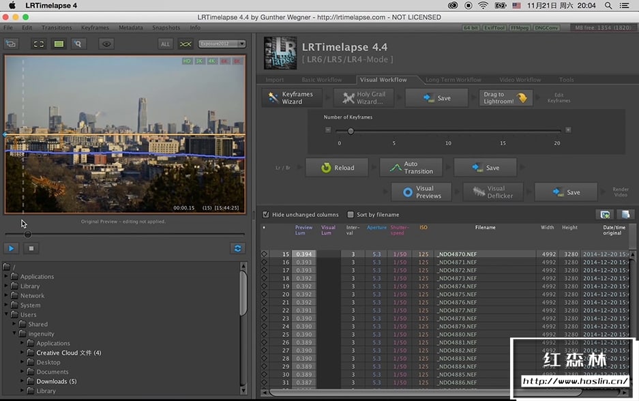
Task: Click Save next to Auto Transition
Action: click(x=486, y=168)
